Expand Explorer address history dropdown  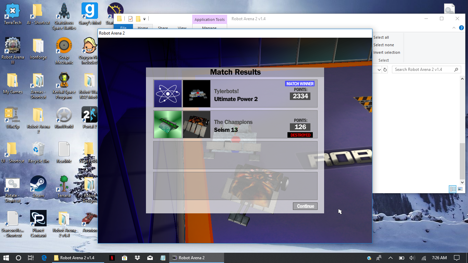379,70
